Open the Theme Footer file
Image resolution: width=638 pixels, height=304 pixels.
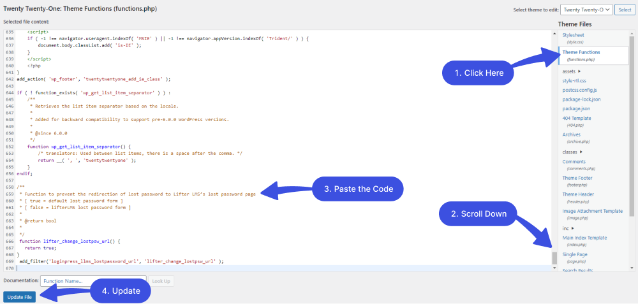(x=577, y=178)
